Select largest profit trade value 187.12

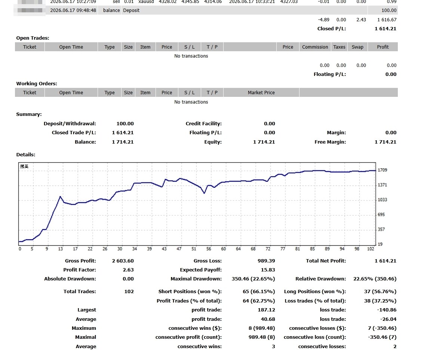click(266, 310)
